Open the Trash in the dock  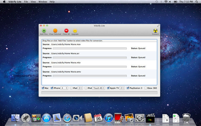(186, 118)
